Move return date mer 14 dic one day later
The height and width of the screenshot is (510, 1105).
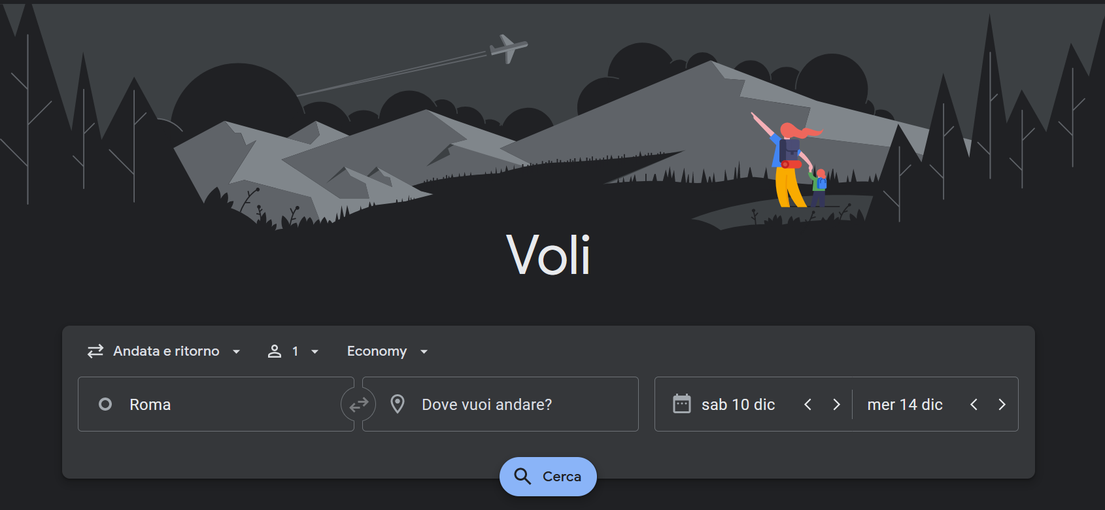1002,404
